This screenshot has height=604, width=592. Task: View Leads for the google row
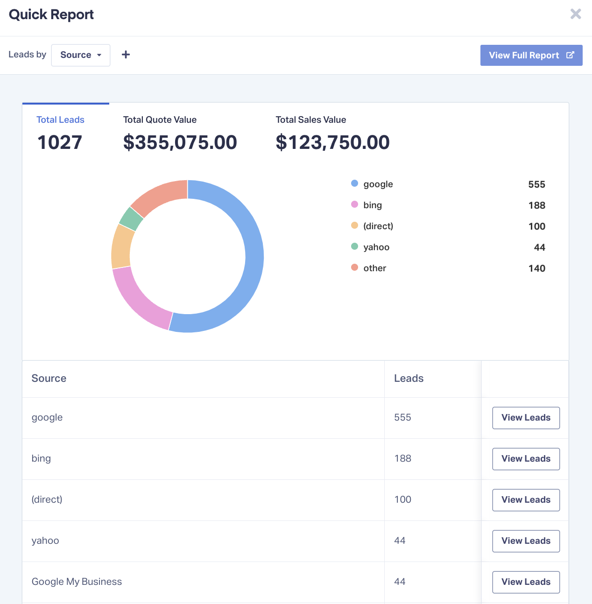(x=526, y=418)
